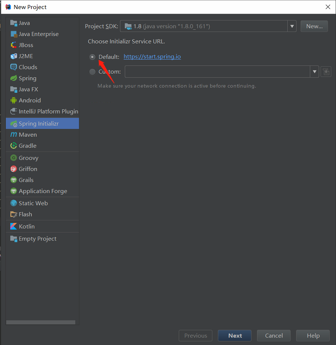Choose Kotlin project type label
Screen dimensions: 336x345
[x=27, y=226]
